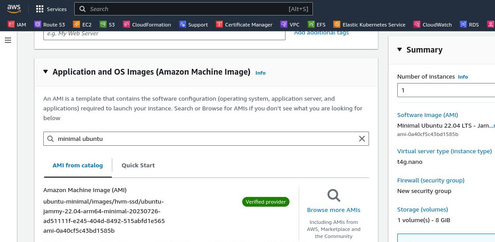Click the 1 volume(s) - 8 GiB text
The height and width of the screenshot is (242, 495).
click(424, 220)
